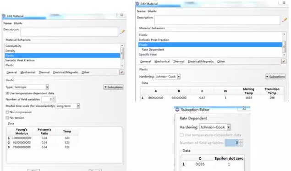Image resolution: width=291 pixels, height=171 pixels.
Task: Open Suboptions menu in Elastic section
Action: point(113,87)
